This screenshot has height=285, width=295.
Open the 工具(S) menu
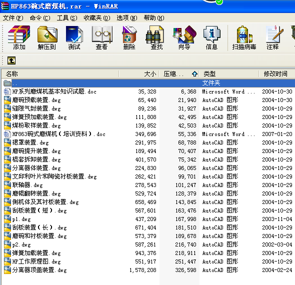click(x=67, y=18)
